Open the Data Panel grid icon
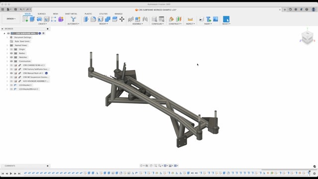Screen dimensions: 318x179 click(x=2, y=9)
